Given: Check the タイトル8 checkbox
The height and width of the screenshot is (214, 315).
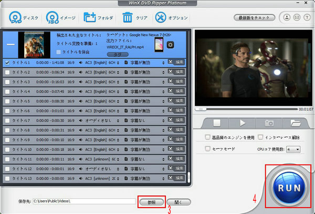Looking at the screenshot, I should click(7, 130).
